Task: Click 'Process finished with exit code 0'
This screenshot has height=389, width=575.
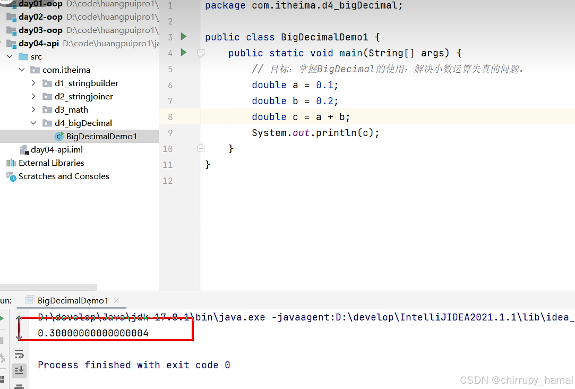Action: (134, 365)
